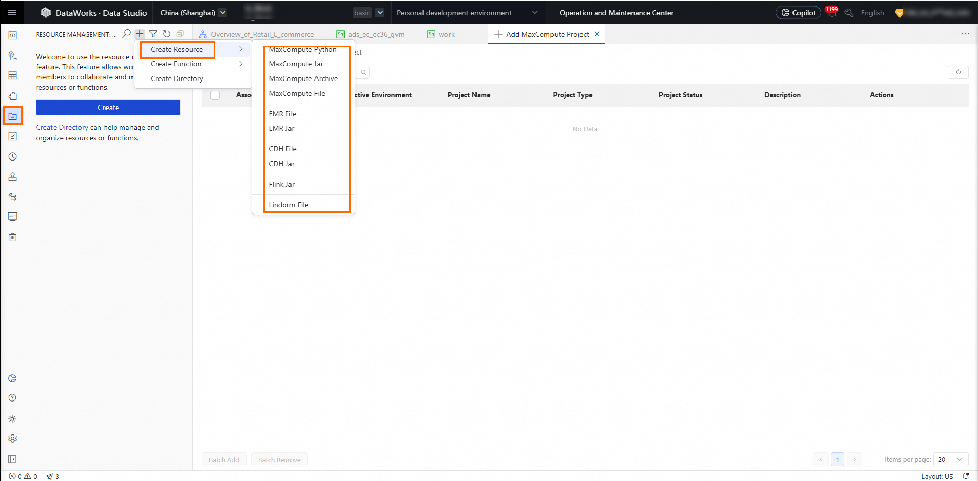Refresh the MaxCompute project table

click(958, 72)
